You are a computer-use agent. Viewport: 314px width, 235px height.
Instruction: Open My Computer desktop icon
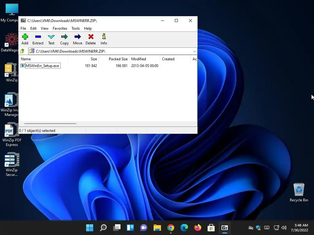[11, 13]
